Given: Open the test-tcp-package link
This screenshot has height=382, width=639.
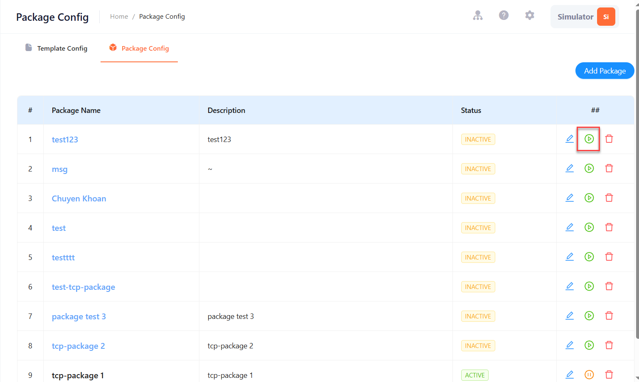Looking at the screenshot, I should 84,287.
